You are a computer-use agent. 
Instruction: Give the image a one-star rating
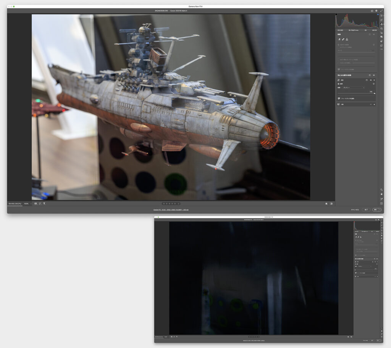click(x=164, y=204)
